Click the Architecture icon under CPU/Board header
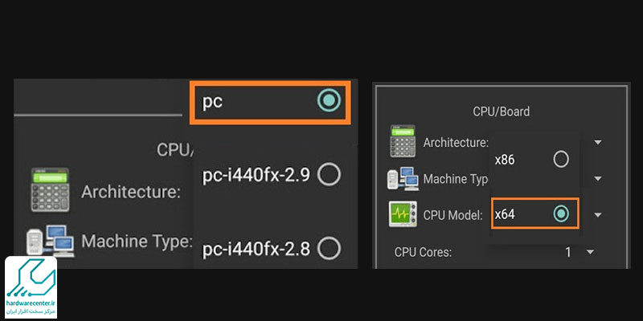 coord(403,142)
